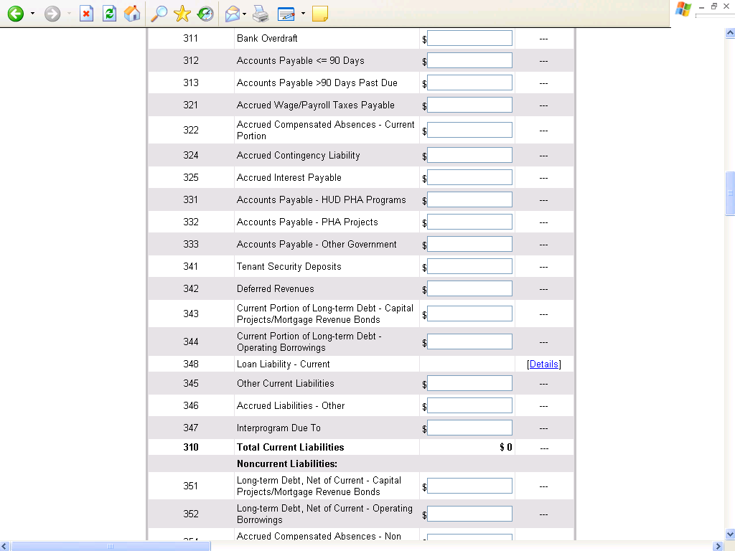Click the Bank Overdraft amount field

[469, 39]
